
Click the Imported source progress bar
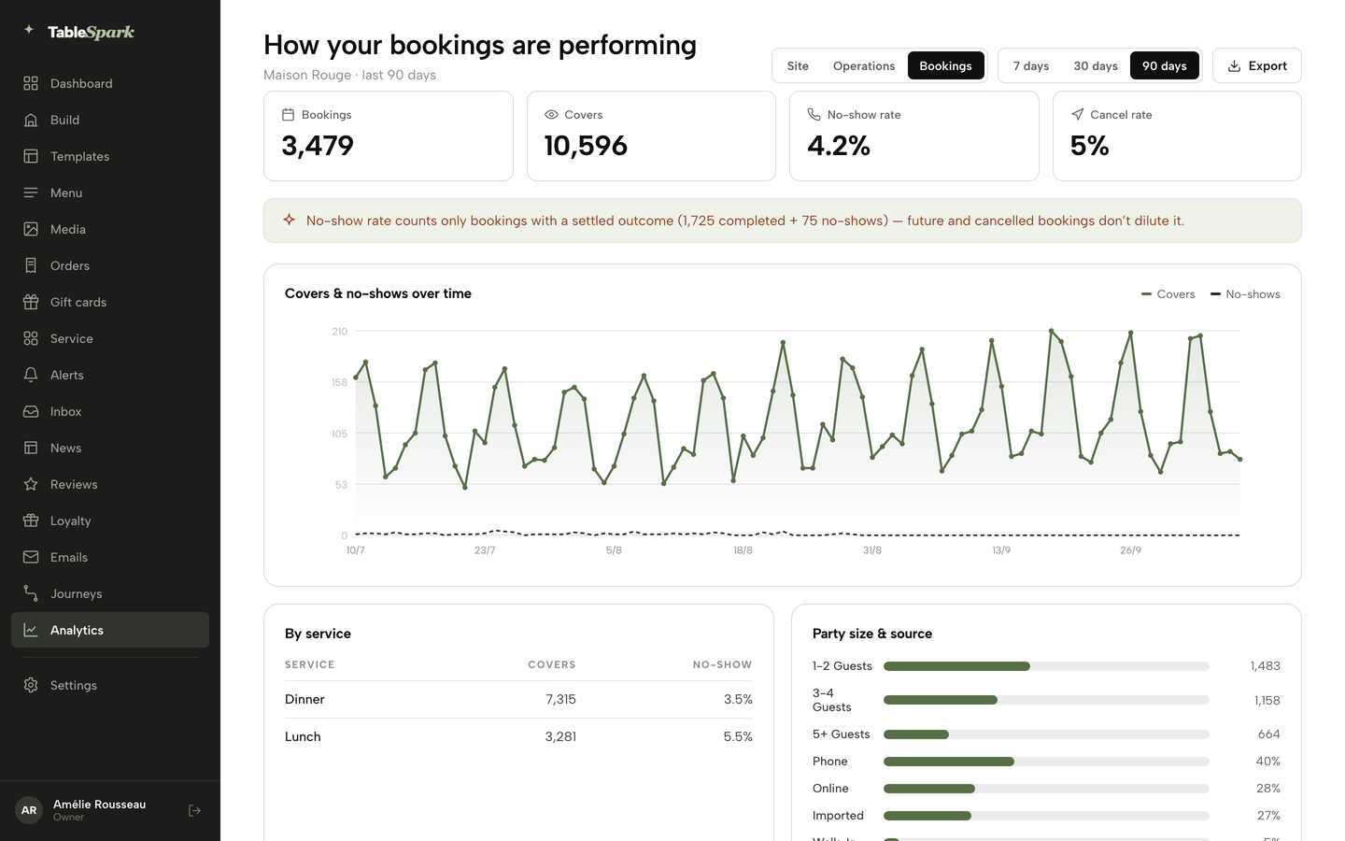pyautogui.click(x=1046, y=816)
